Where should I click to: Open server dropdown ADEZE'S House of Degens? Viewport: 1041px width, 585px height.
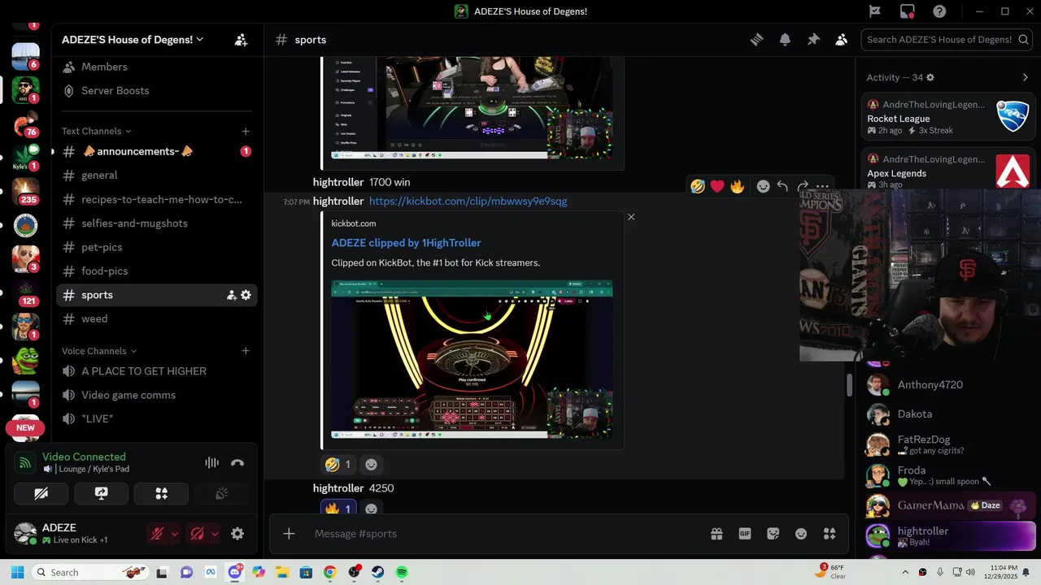click(133, 39)
